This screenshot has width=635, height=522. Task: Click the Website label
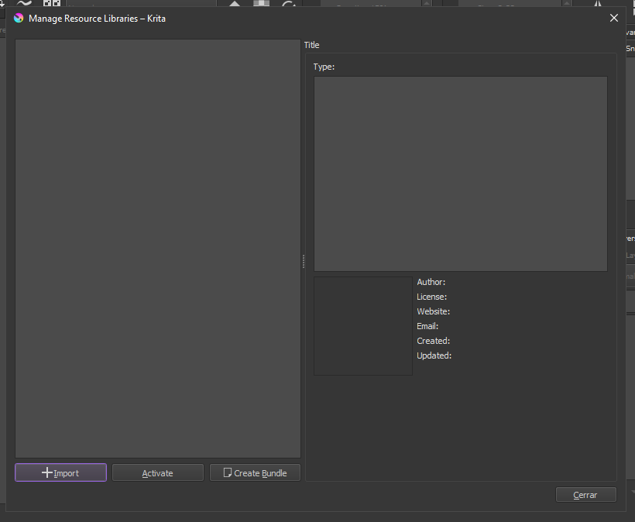(433, 311)
